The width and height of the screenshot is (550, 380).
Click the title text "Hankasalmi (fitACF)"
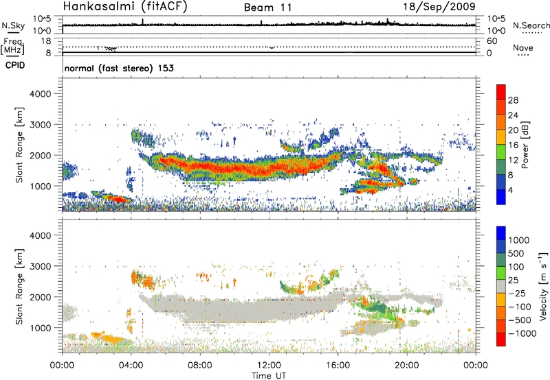[125, 6]
